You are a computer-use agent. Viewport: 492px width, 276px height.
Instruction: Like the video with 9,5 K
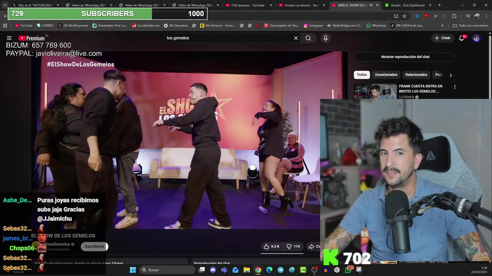[x=271, y=246]
